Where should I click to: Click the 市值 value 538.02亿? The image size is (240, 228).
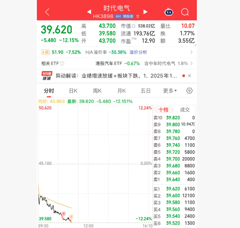[146, 26]
